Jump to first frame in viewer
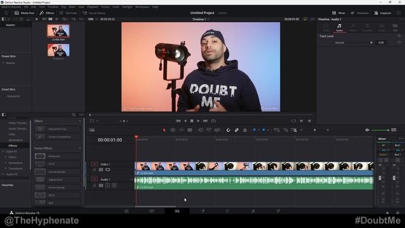 click(x=178, y=121)
